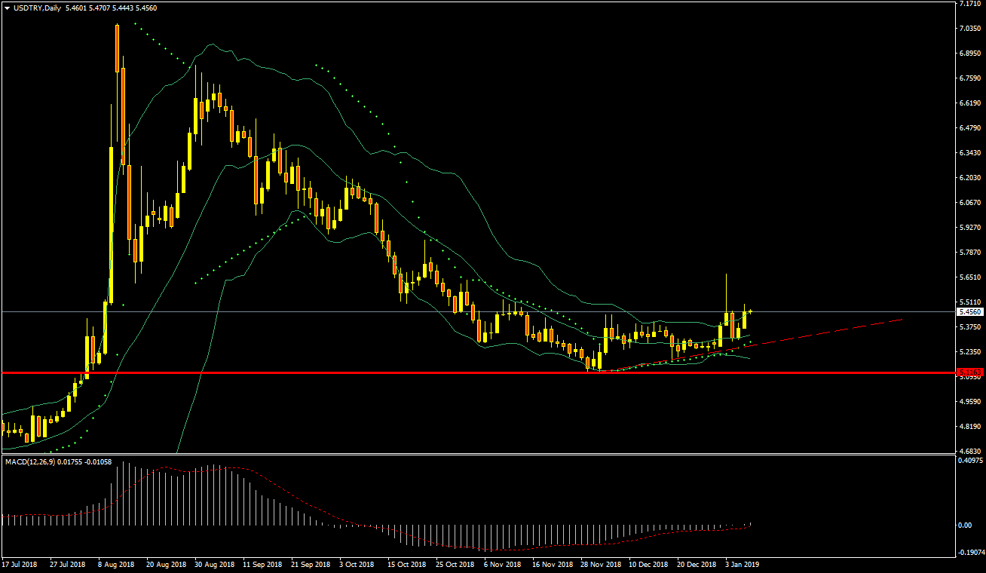The width and height of the screenshot is (986, 573).
Task: Click the white 5.4560 current price tag
Action: pos(969,311)
